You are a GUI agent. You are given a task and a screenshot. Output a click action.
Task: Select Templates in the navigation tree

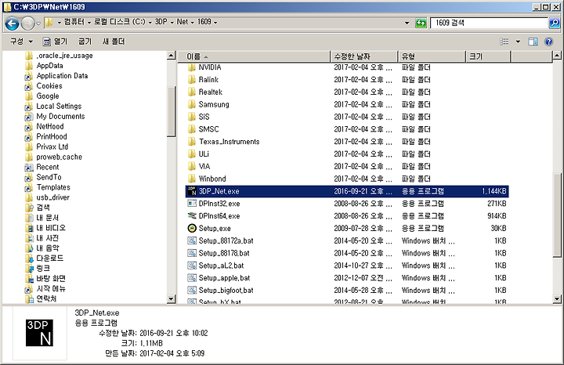pos(53,187)
